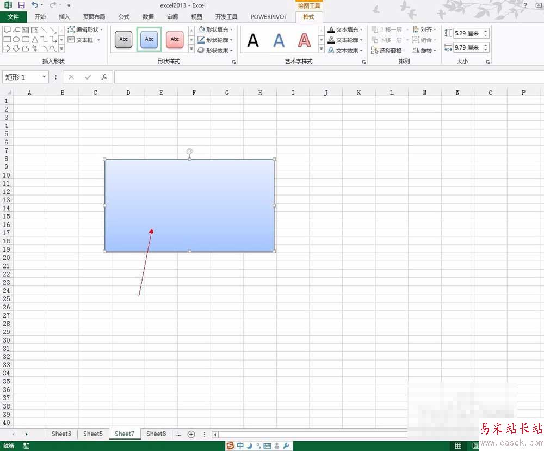Click the 编辑形状 edit shape button

click(x=85, y=29)
